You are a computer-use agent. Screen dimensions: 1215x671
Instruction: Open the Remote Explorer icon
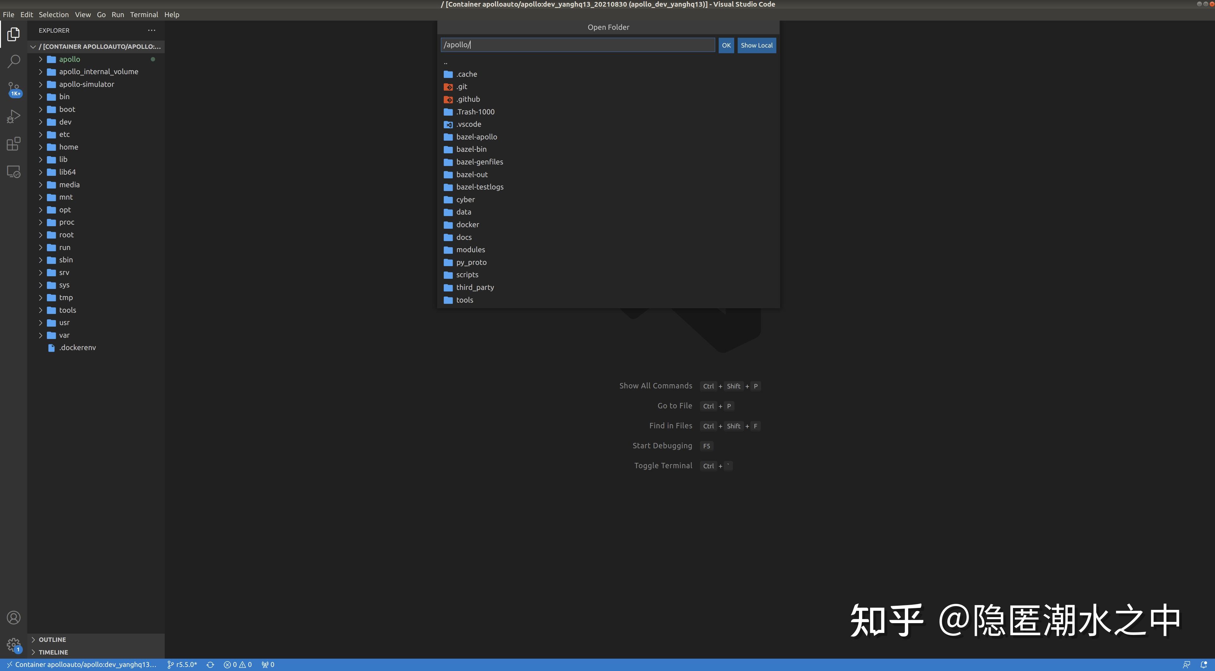pyautogui.click(x=14, y=171)
